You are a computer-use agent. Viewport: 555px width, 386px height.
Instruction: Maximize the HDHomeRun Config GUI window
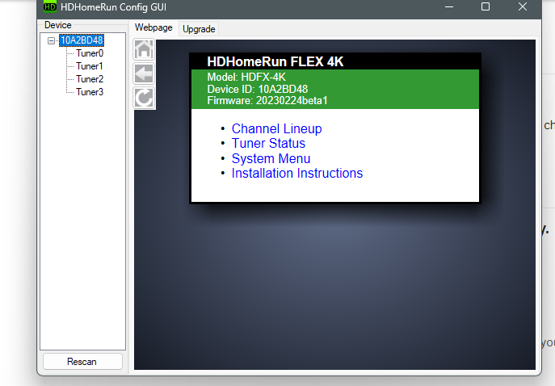[x=486, y=7]
